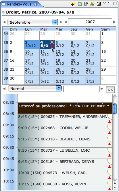This screenshot has height=192, width=119.
Task: Click the orange X on day 4
Action: tap(52, 42)
